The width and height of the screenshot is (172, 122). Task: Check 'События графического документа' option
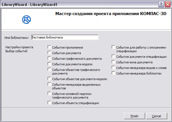point(49,58)
